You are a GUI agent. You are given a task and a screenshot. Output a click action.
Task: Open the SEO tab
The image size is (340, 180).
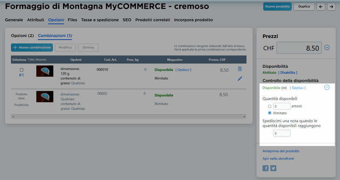click(127, 20)
